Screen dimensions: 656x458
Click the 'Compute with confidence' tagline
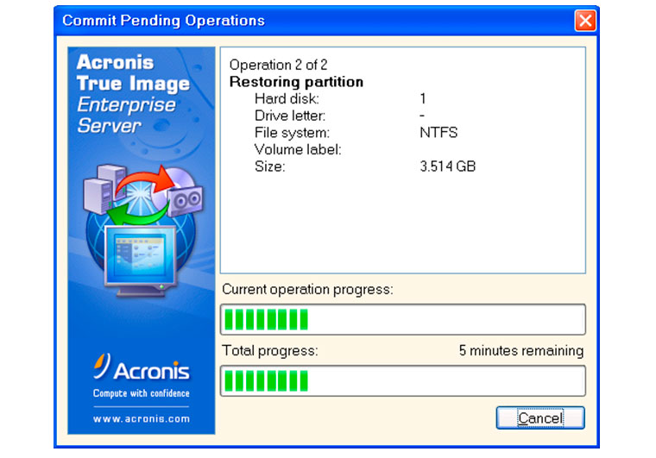pos(142,393)
